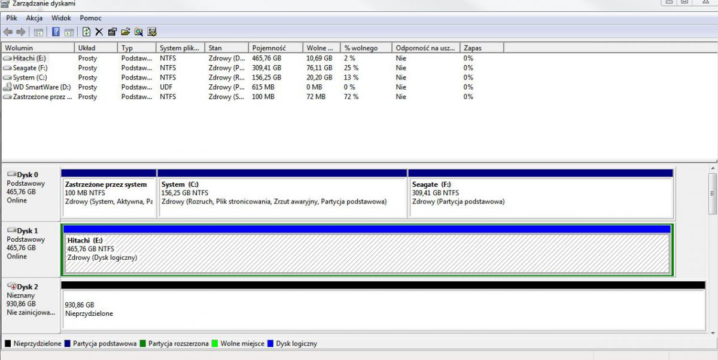Click the System (C:) drive icon in list
Screen dimensions: 718x360
pyautogui.click(x=7, y=78)
